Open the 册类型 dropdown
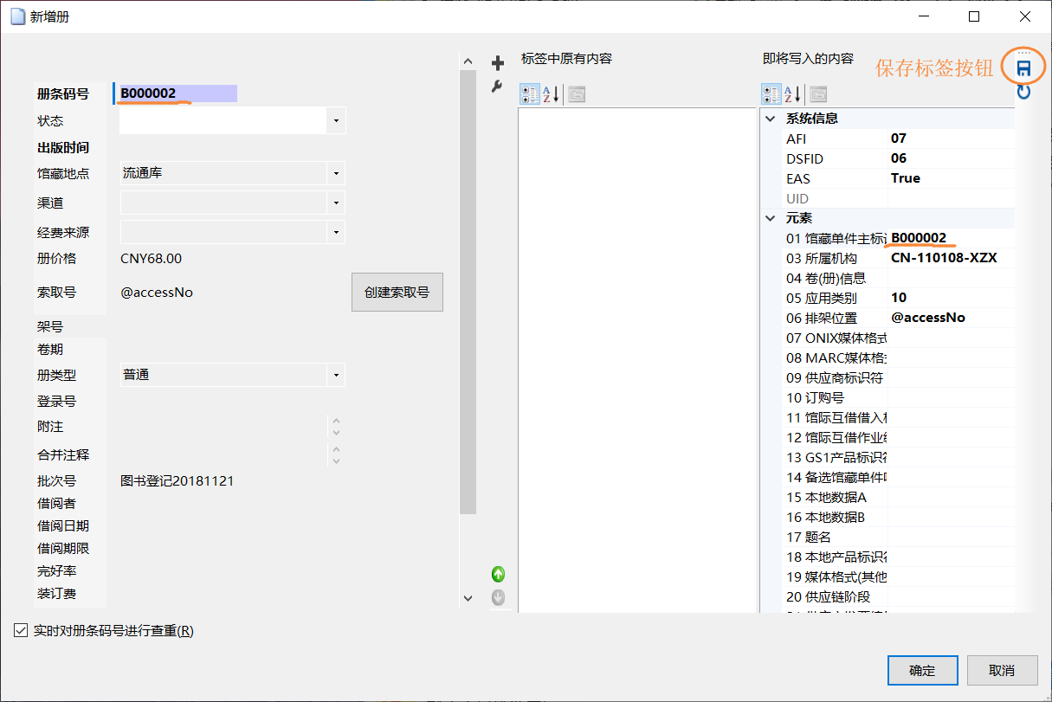This screenshot has width=1052, height=702. coord(336,375)
